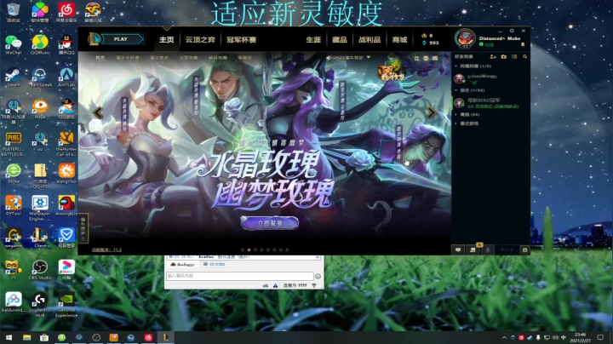
Task: Show the next banner with right arrow
Action: coord(431,112)
